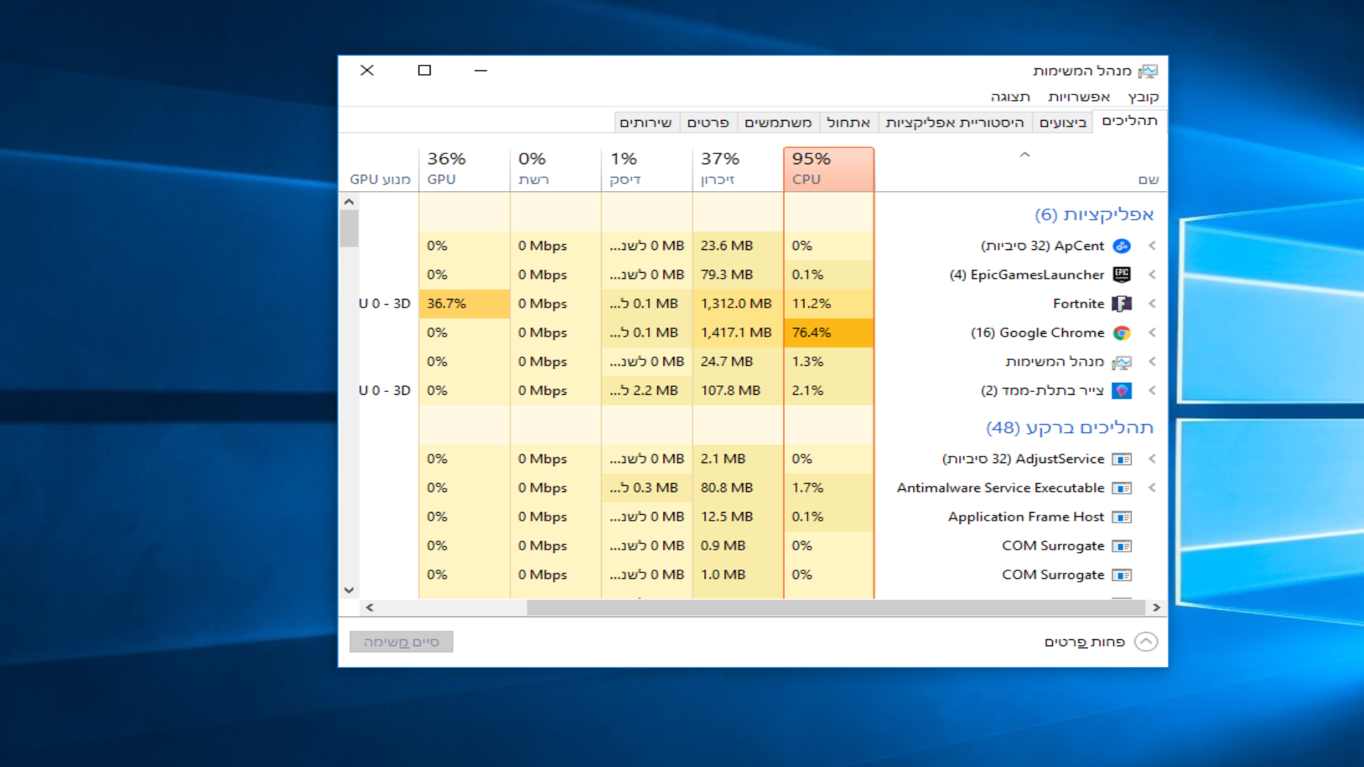Click the ApCent app icon
The height and width of the screenshot is (767, 1364).
click(x=1122, y=246)
